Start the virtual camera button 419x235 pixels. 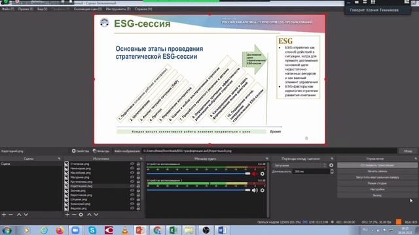pos(377,177)
